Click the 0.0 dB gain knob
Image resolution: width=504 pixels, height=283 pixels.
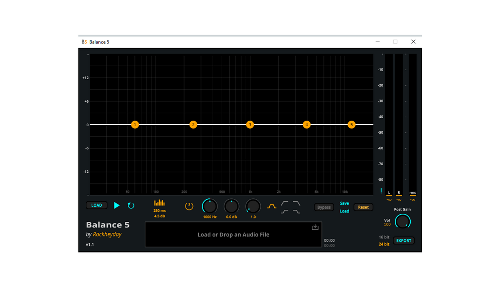231,206
